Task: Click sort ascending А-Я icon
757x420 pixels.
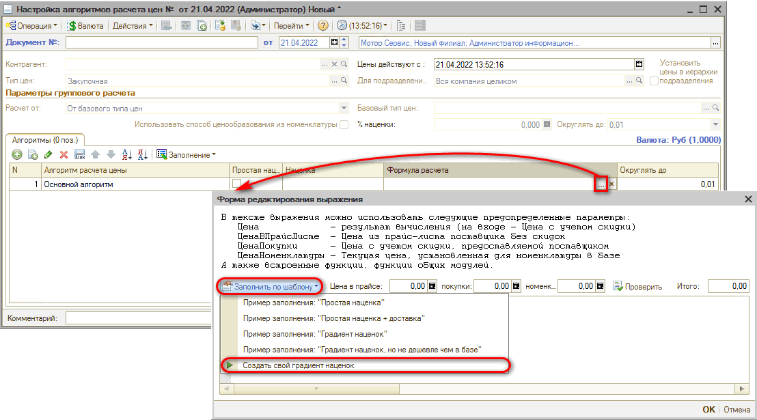Action: [127, 154]
